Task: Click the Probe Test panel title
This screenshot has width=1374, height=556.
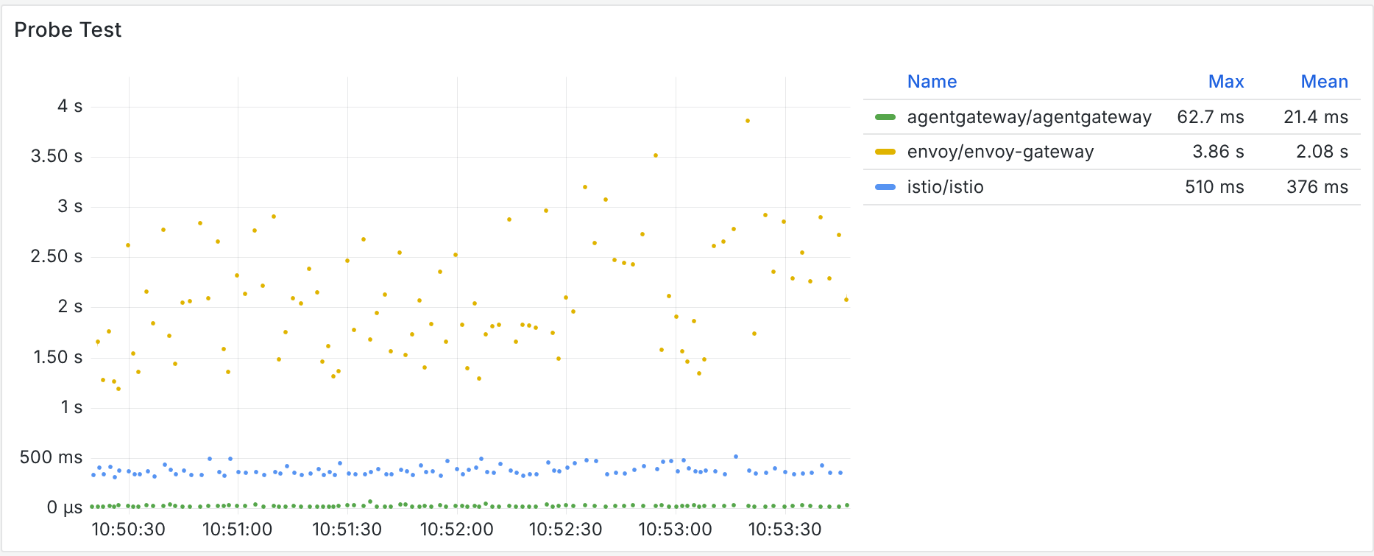Action: pyautogui.click(x=68, y=30)
